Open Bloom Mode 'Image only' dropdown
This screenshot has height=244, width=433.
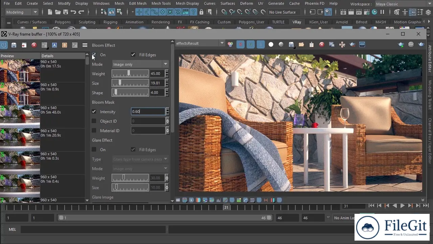point(140,64)
